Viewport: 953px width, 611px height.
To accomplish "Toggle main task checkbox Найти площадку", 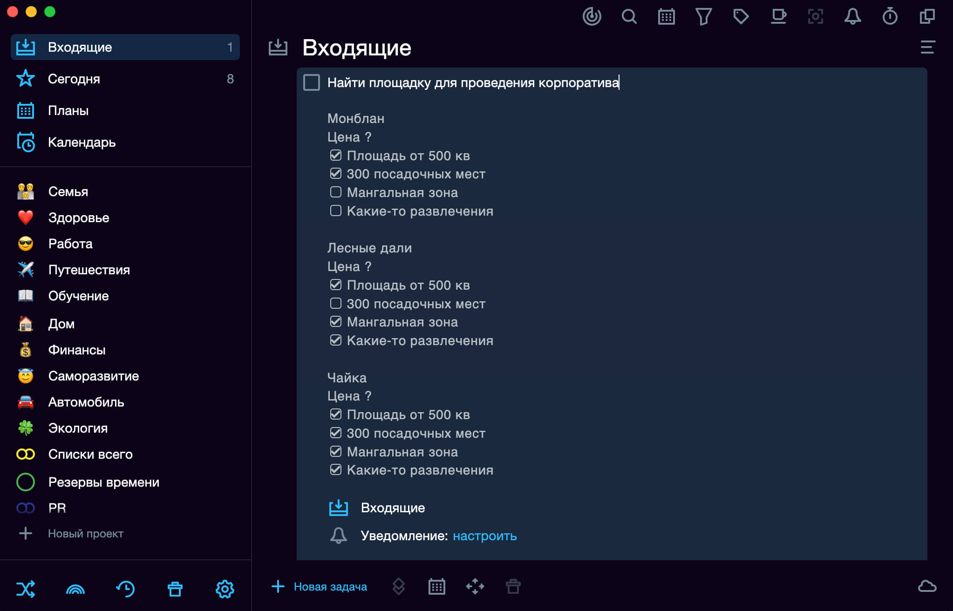I will 312,82.
